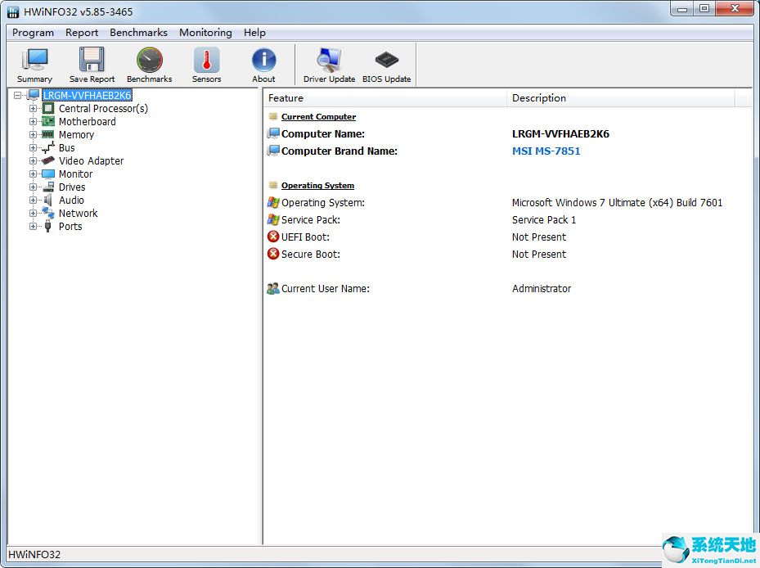Screen dimensions: 760x568
Task: Open the Help menu
Action: (254, 33)
